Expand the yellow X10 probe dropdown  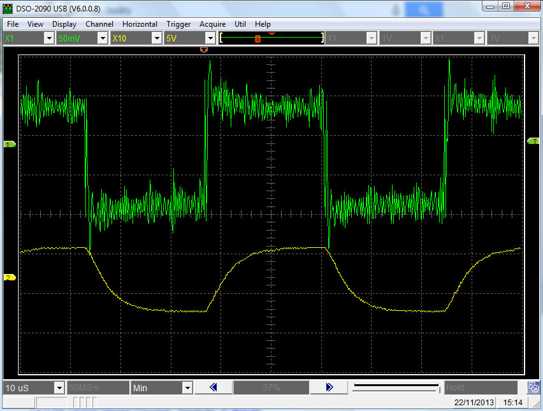click(x=156, y=38)
